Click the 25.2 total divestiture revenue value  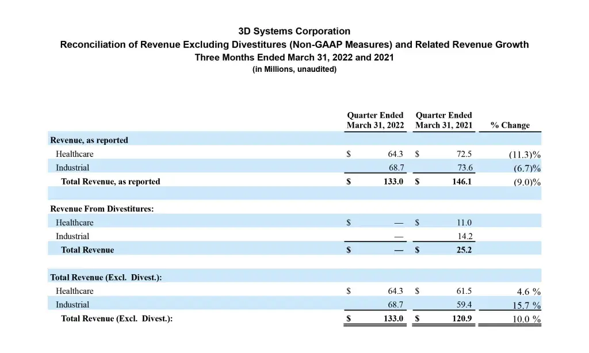[463, 250]
